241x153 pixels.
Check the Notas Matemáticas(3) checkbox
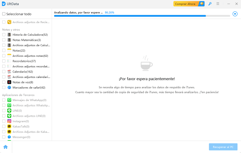(x=4, y=40)
